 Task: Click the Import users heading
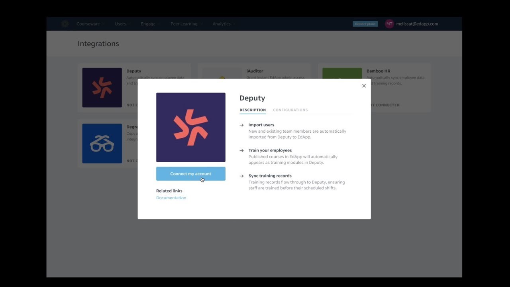(261, 125)
